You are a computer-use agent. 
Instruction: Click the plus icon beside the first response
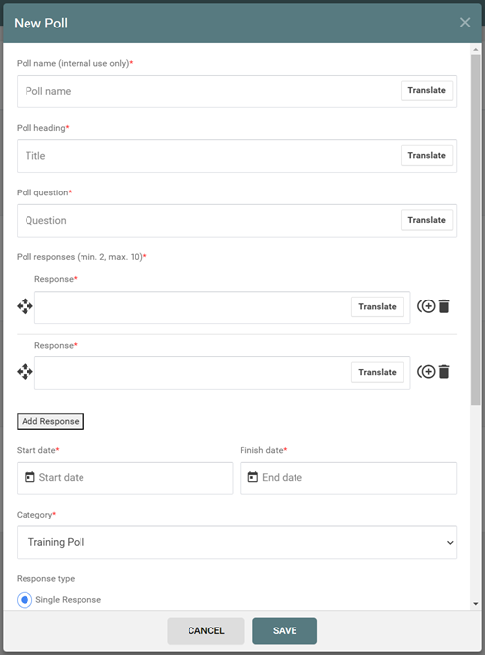pos(426,306)
